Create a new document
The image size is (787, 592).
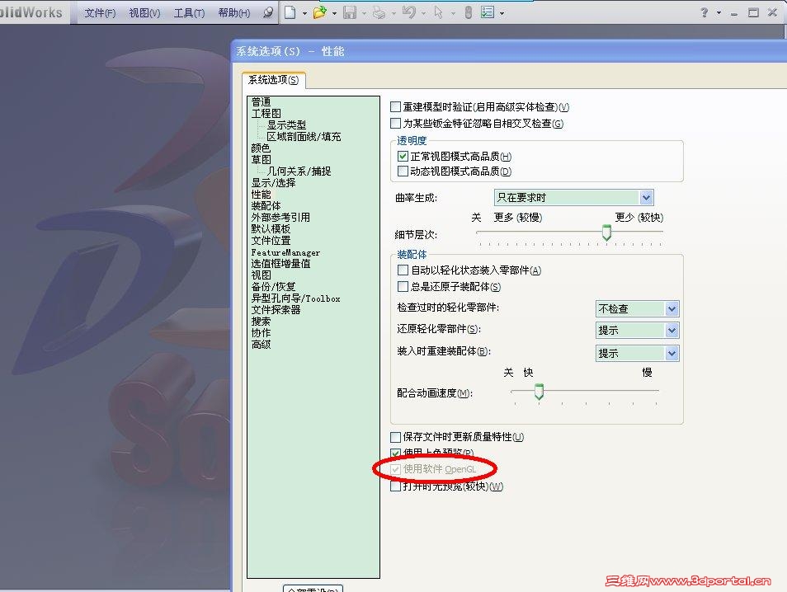point(290,12)
